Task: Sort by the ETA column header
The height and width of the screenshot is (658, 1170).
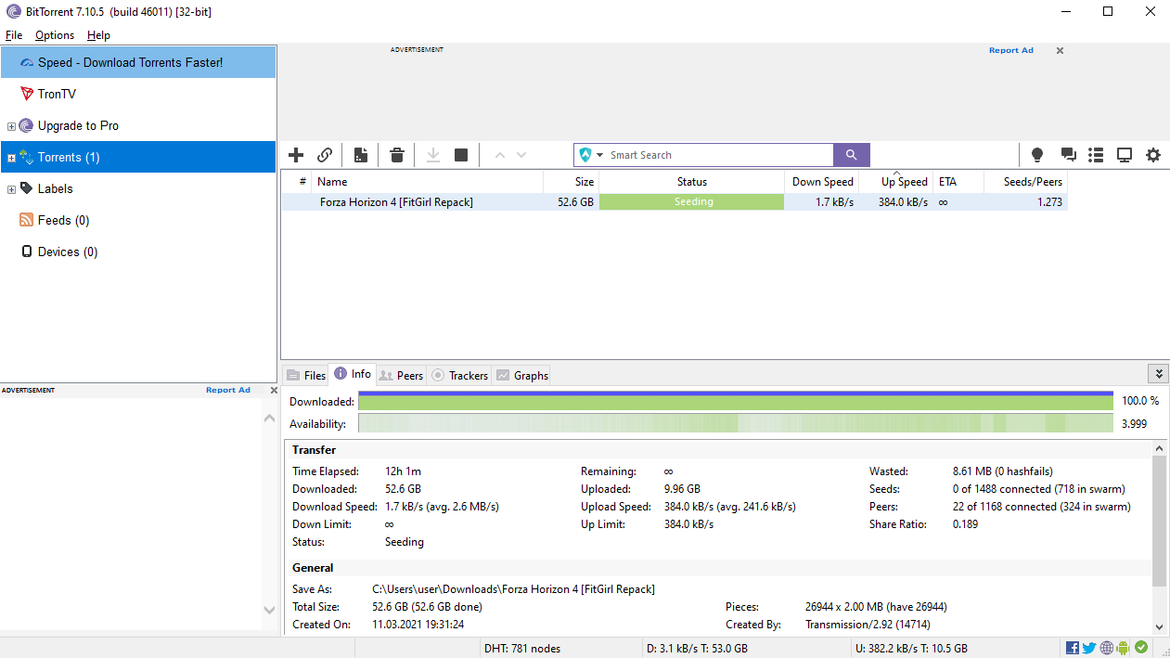Action: coord(958,182)
